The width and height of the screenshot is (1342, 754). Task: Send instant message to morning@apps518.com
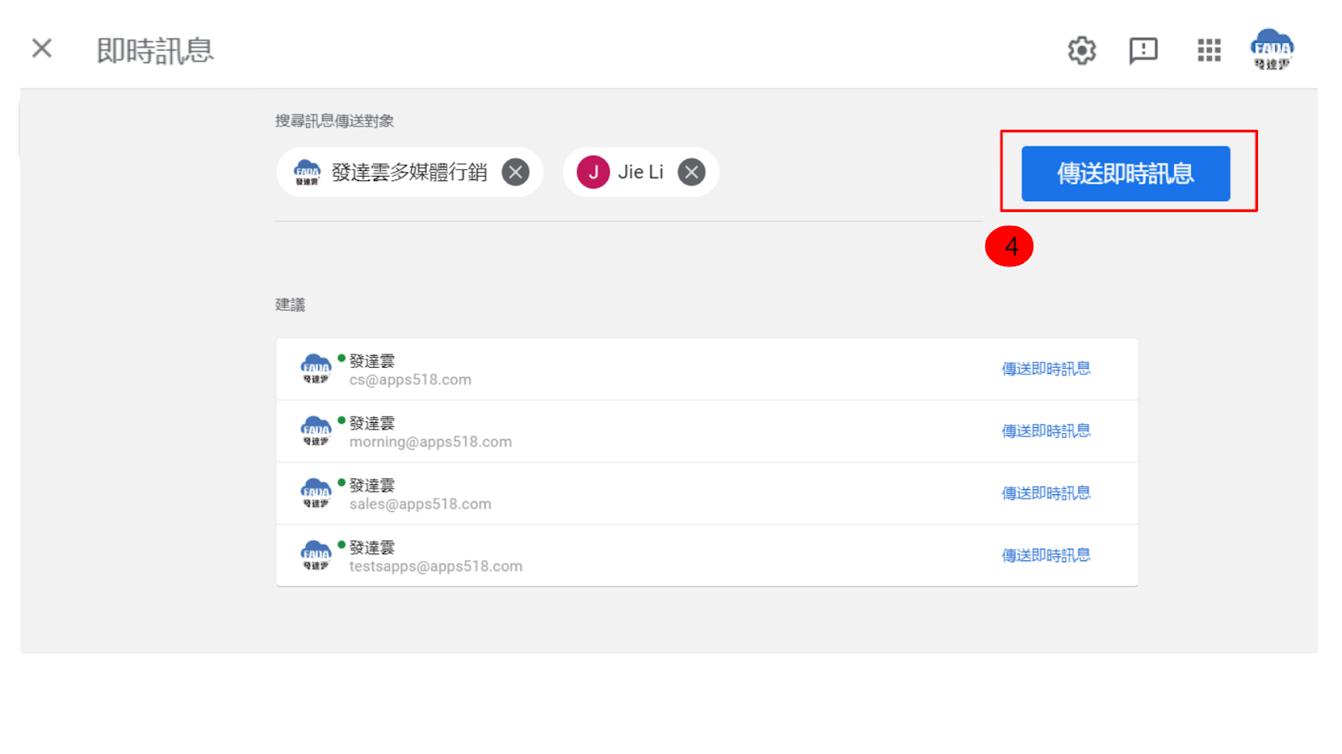click(x=1046, y=431)
